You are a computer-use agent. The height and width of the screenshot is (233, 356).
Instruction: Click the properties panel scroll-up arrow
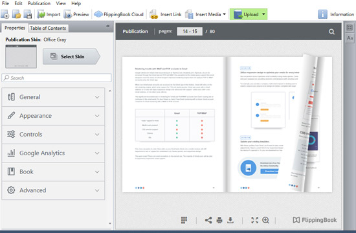pyautogui.click(x=110, y=91)
